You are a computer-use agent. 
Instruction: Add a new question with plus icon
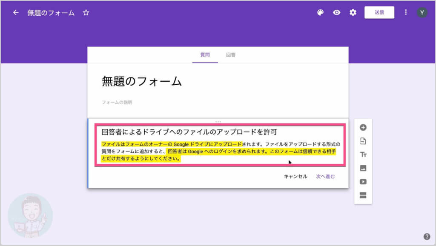(x=363, y=128)
